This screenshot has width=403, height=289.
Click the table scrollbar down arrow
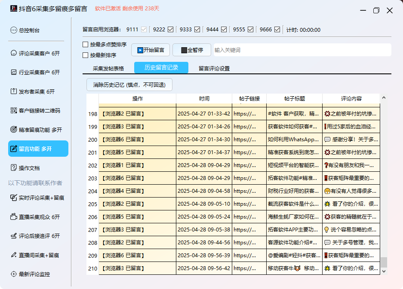coord(384,271)
